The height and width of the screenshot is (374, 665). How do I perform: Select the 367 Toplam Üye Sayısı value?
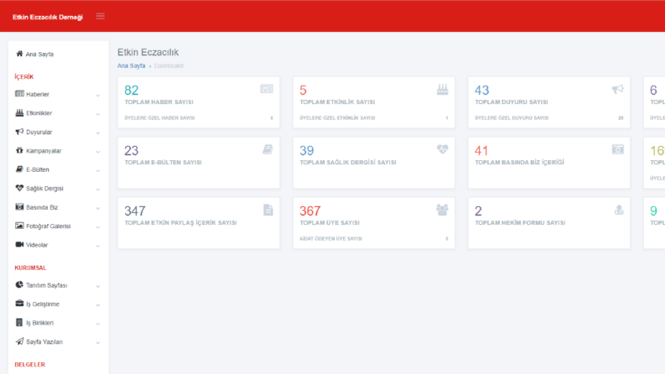310,210
